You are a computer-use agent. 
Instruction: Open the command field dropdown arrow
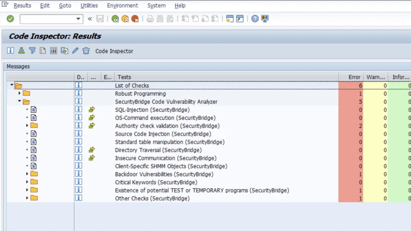point(78,19)
